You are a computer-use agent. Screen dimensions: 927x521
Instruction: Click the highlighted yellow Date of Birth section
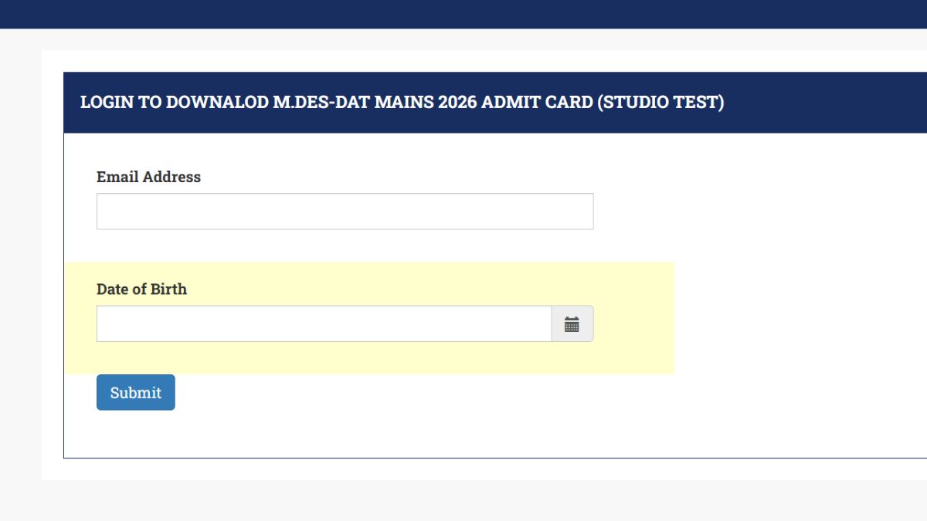(641, 355)
